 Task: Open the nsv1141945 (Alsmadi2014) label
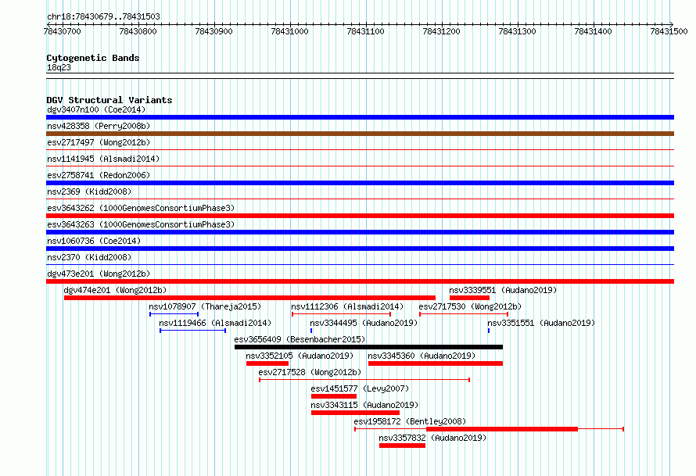103,159
